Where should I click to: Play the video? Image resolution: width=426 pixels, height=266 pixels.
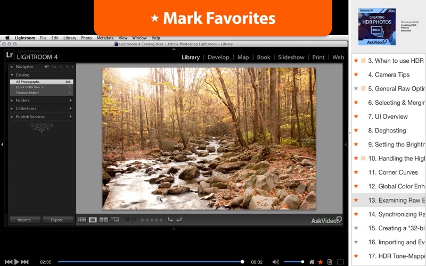[x=17, y=262]
